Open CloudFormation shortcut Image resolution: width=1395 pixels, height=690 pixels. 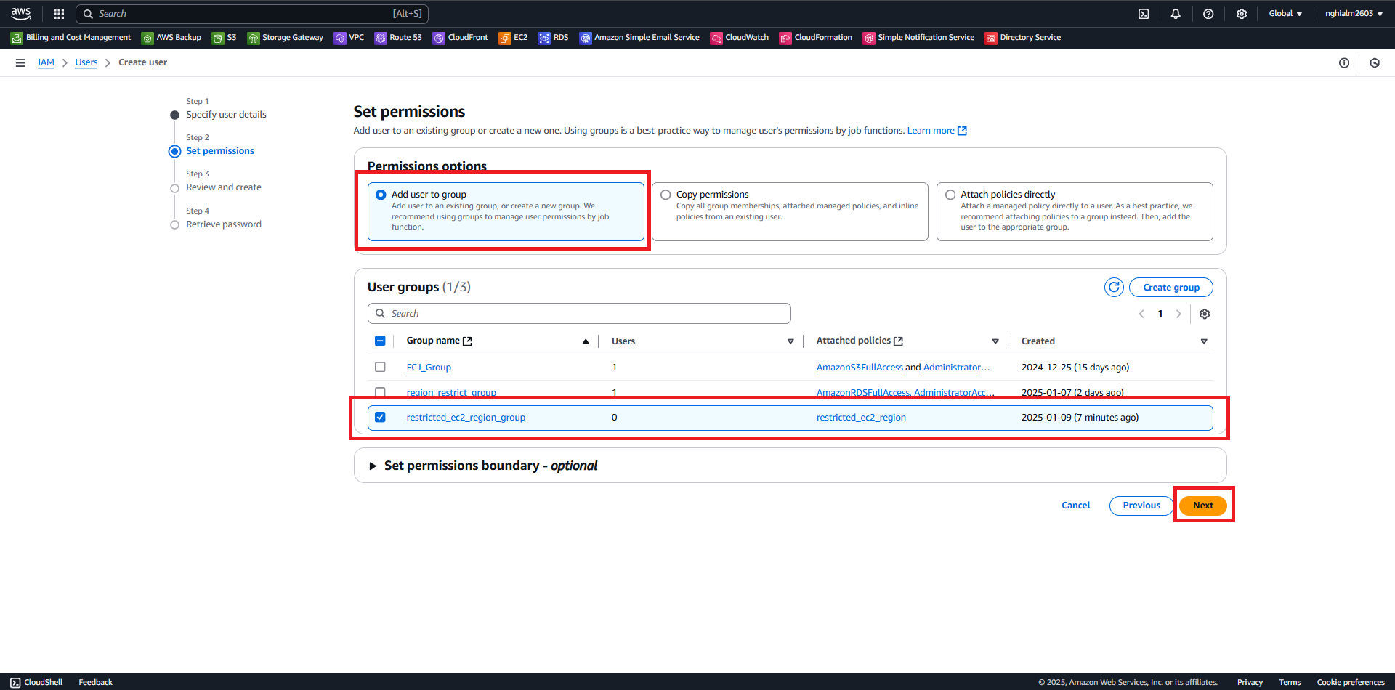pos(816,38)
